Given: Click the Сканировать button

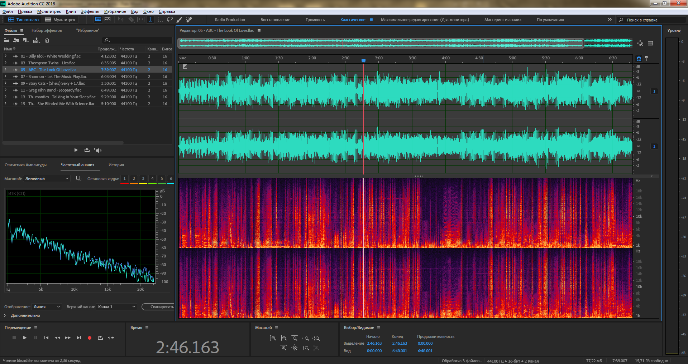Looking at the screenshot, I should click(158, 307).
